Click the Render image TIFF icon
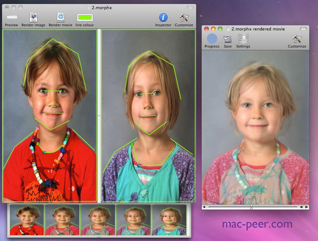This screenshot has width=318, height=241. [34, 18]
